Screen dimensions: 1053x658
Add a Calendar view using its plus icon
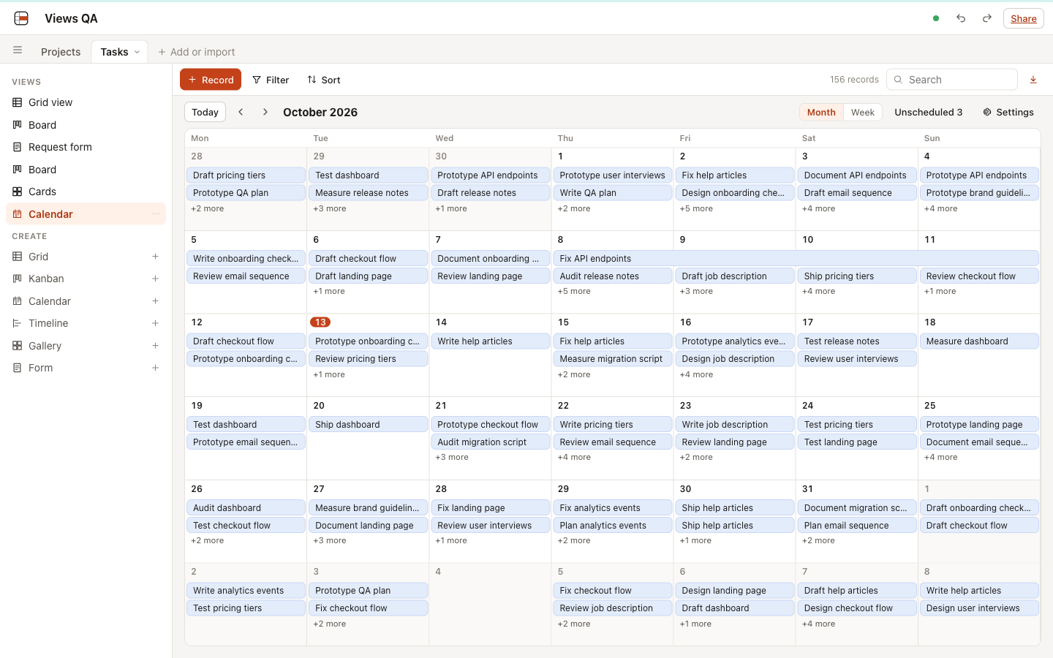point(155,301)
